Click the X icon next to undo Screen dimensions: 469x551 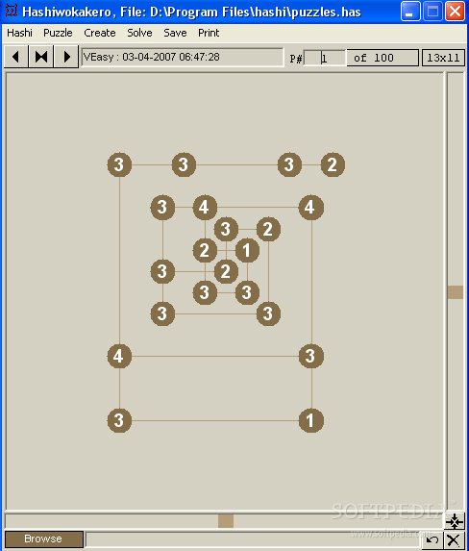pyautogui.click(x=454, y=540)
